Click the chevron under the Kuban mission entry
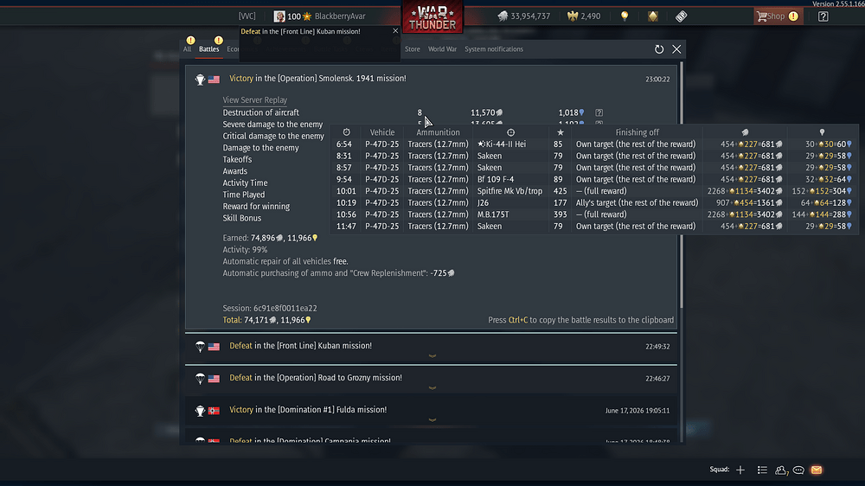Screen dimensions: 865x486 pos(432,356)
